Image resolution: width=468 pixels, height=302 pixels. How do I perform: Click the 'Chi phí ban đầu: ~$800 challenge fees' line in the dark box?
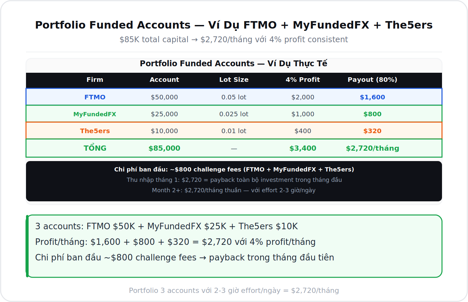pyautogui.click(x=234, y=169)
